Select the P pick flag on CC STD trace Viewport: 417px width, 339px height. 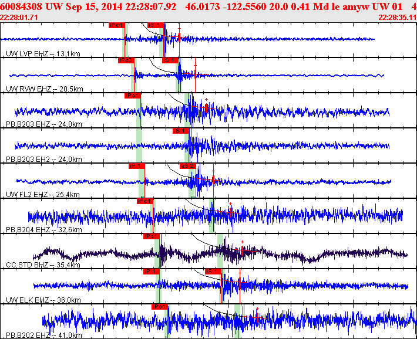(x=151, y=236)
